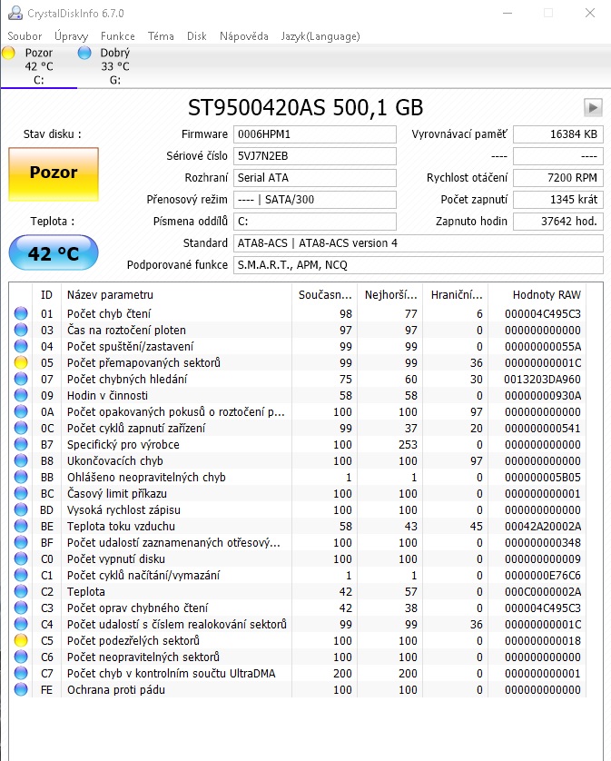Viewport: 611px width, 761px height.
Task: Click the yellow Pozor health status button
Action: coord(54,174)
